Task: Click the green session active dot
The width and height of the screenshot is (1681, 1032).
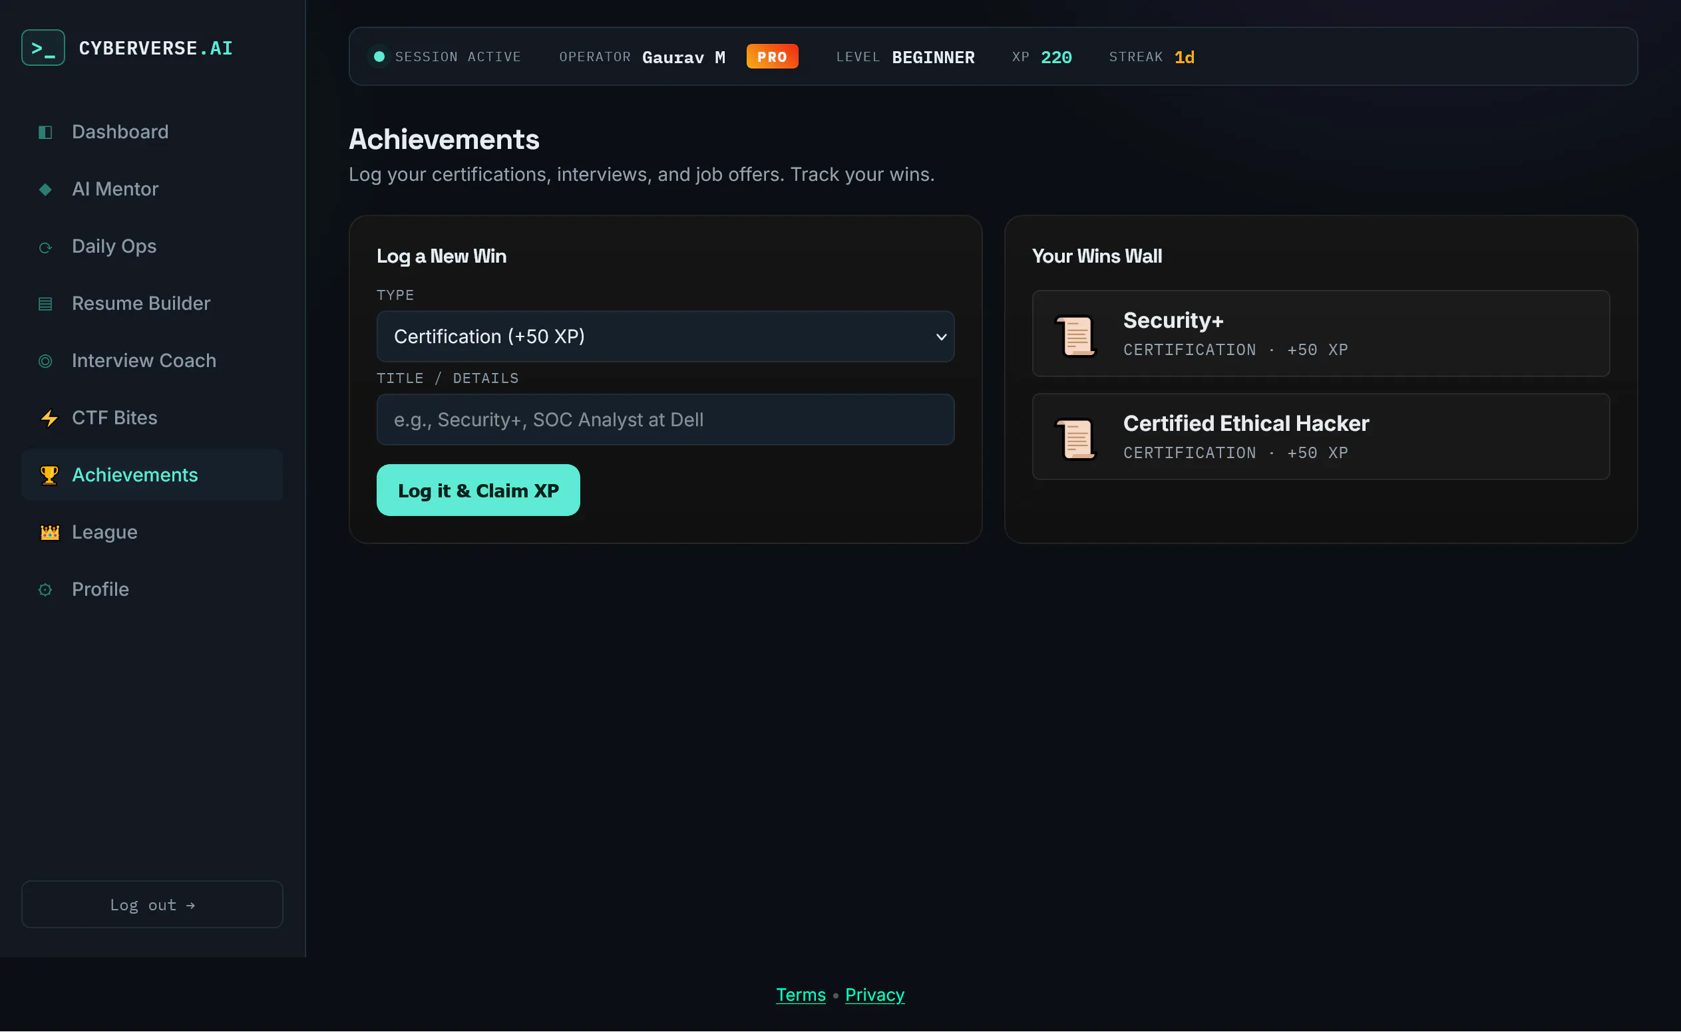Action: tap(379, 57)
